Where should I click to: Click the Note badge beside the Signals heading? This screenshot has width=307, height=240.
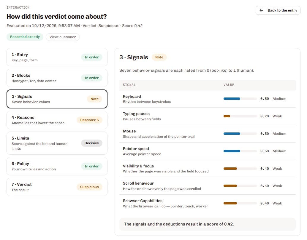159,57
